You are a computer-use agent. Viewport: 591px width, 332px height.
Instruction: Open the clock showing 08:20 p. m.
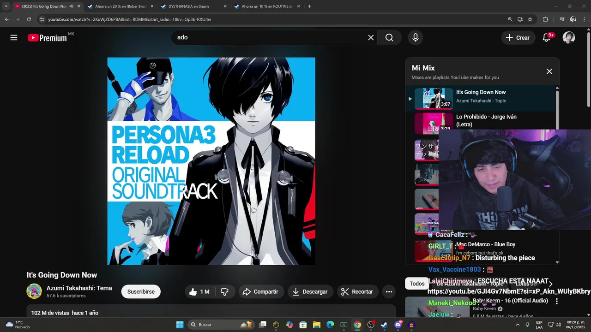(575, 325)
